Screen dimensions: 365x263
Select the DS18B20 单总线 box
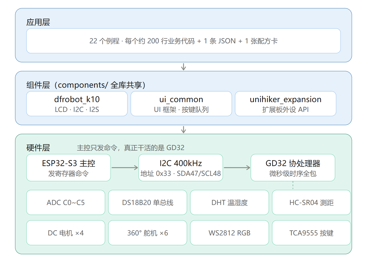point(148,202)
